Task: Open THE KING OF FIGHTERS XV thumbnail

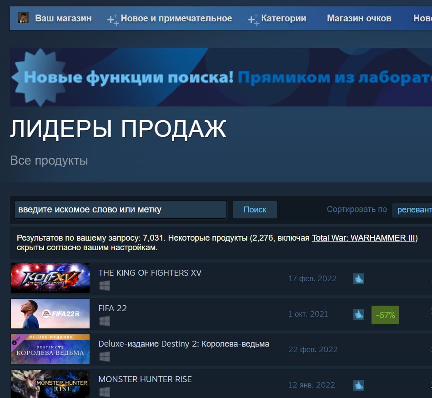Action: (50, 278)
